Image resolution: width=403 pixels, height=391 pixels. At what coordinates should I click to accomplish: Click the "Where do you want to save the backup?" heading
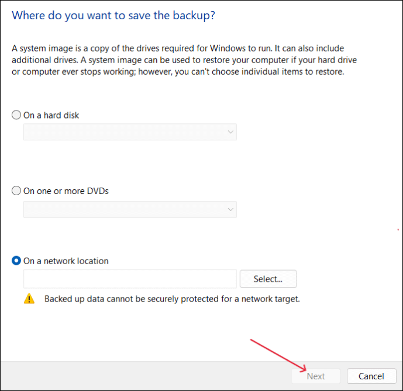coord(113,15)
